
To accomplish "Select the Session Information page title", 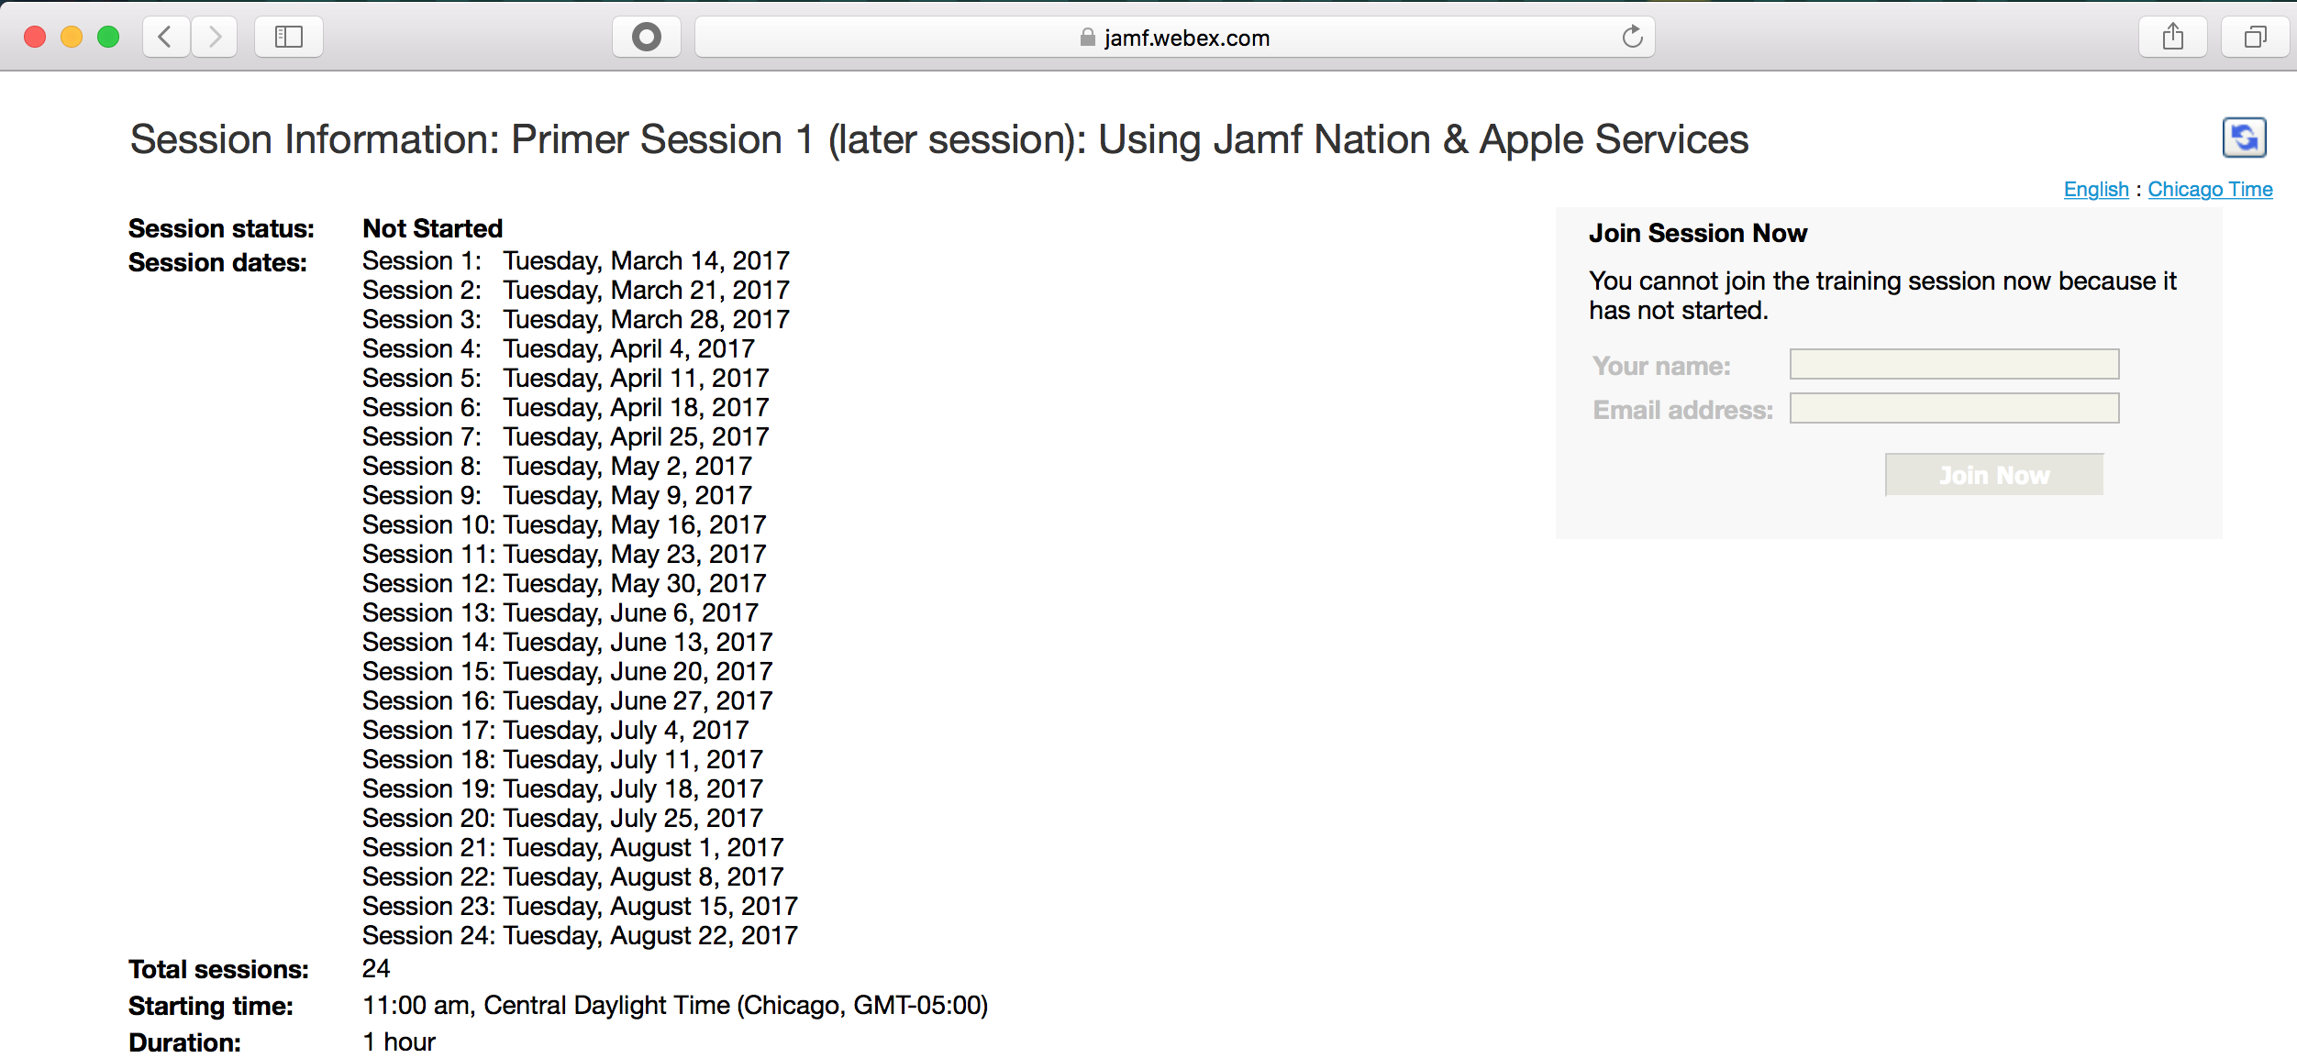I will click(939, 140).
